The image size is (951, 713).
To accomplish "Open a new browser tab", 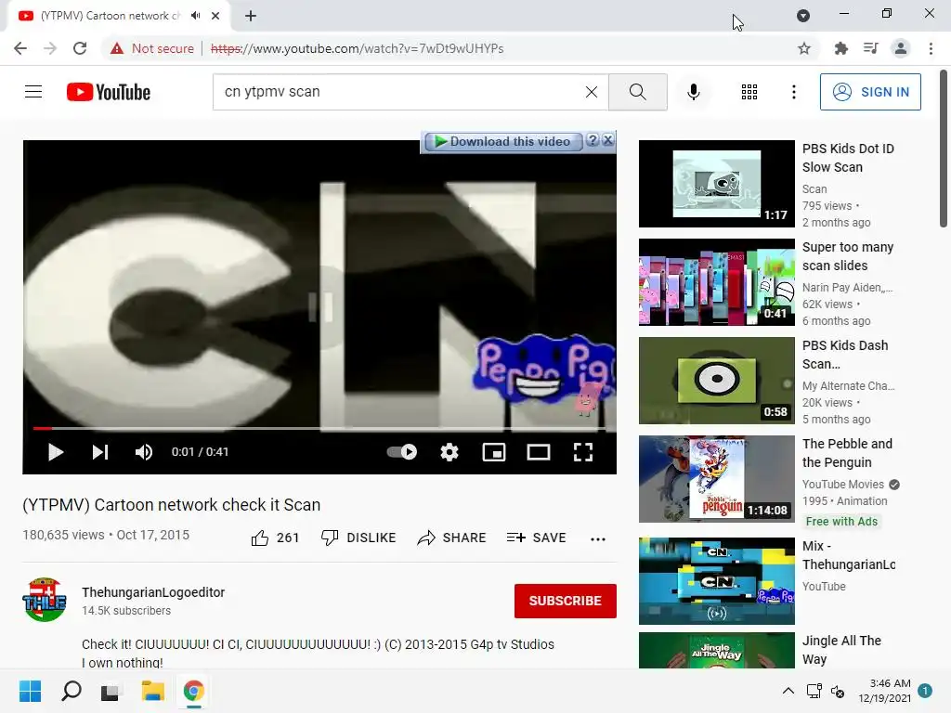I will [251, 16].
